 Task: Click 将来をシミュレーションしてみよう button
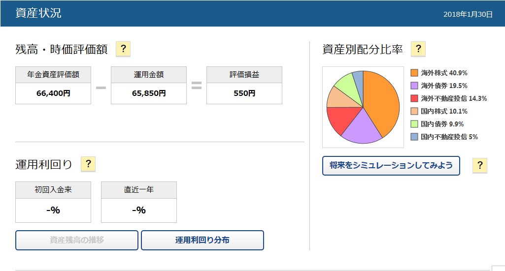[391, 166]
